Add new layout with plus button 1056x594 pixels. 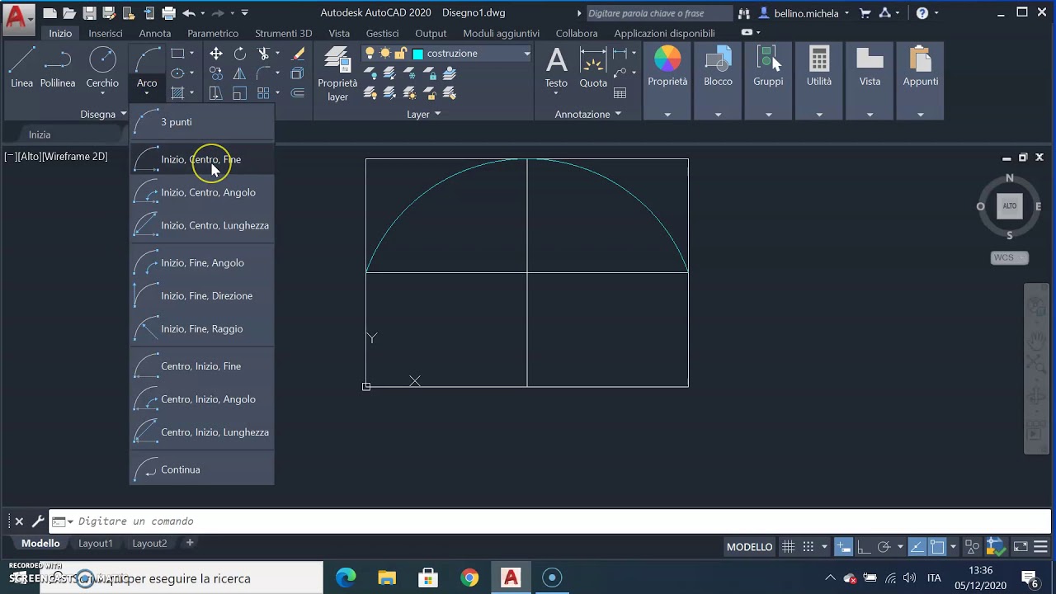point(190,543)
